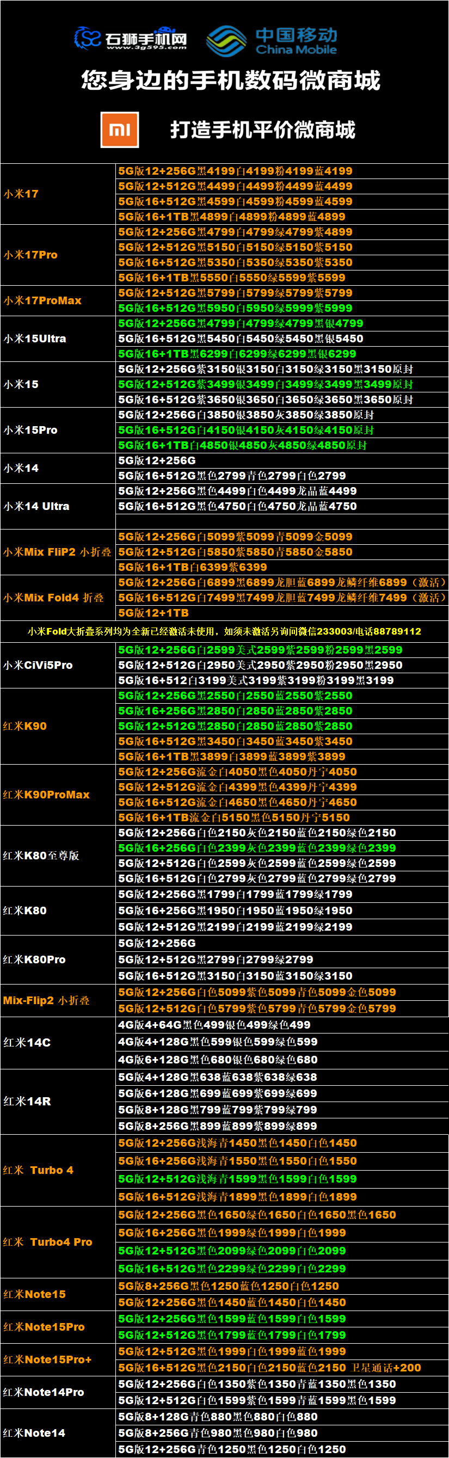449x1458 pixels.
Task: Click the 小米17 5G版16+1TB price row
Action: (x=232, y=216)
